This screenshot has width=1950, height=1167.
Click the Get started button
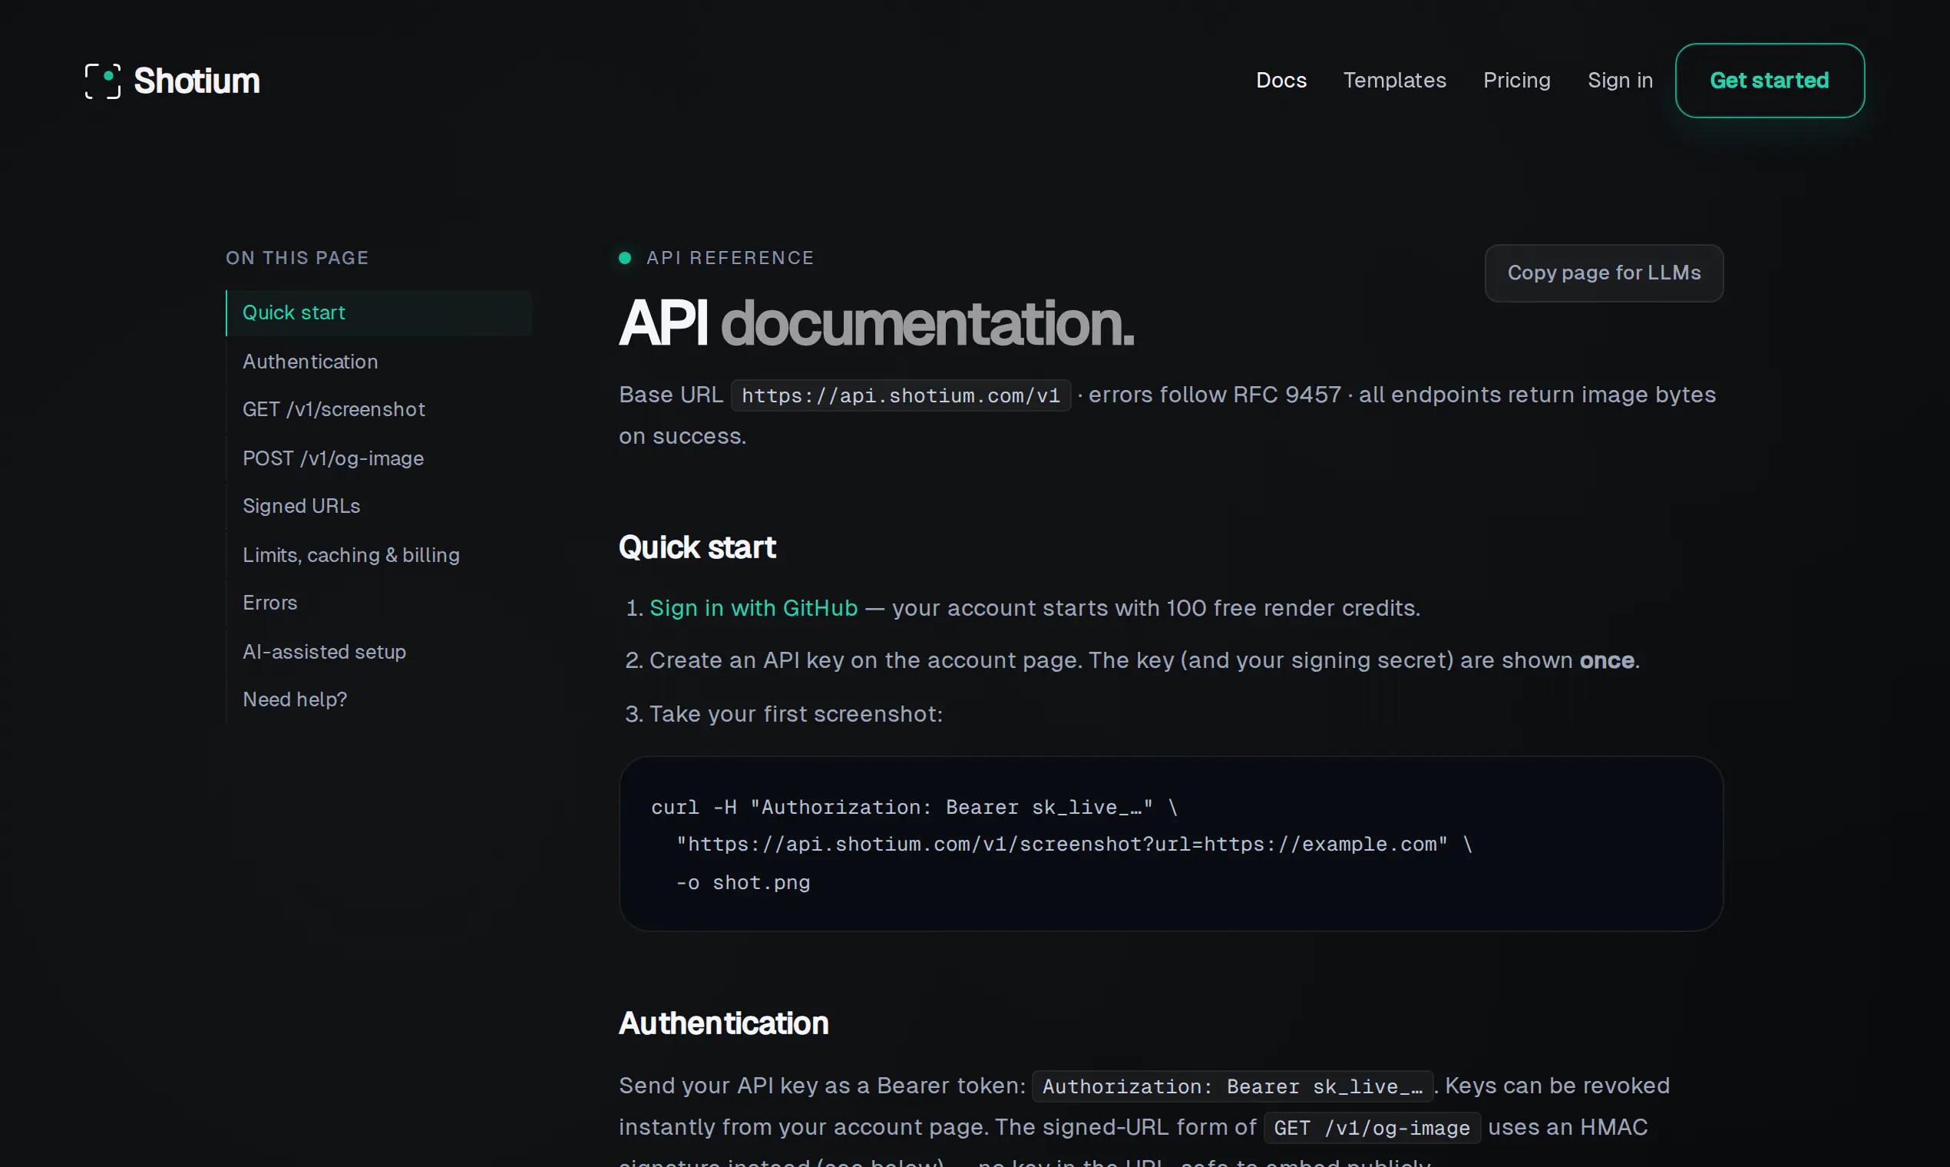coord(1769,80)
